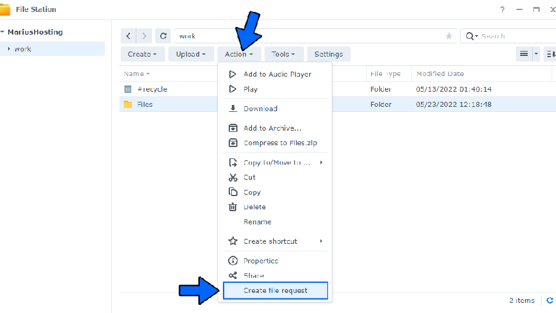Sort by Modified Date column header
556x313 pixels.
[440, 74]
